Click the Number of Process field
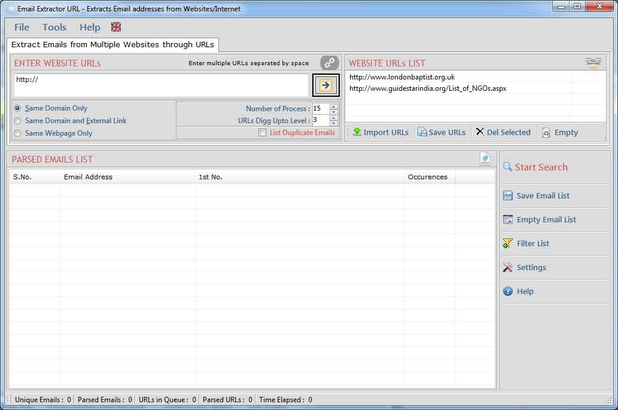Screen dimensions: 618x410 [x=321, y=109]
